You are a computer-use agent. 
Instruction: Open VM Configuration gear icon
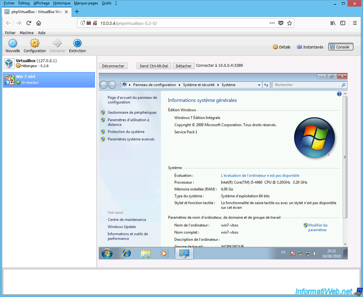35,43
